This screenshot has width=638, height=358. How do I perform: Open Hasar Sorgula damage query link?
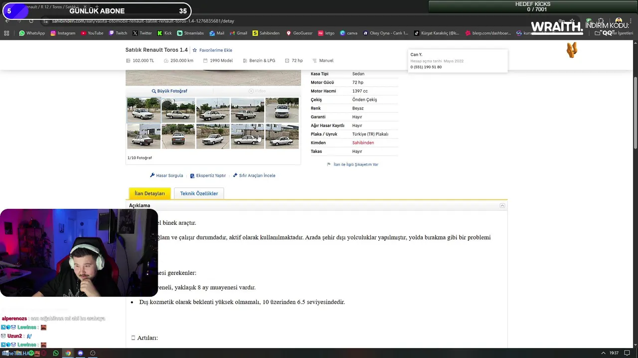166,176
